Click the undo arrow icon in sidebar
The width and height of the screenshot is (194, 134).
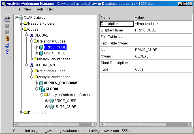pyautogui.click(x=7, y=39)
